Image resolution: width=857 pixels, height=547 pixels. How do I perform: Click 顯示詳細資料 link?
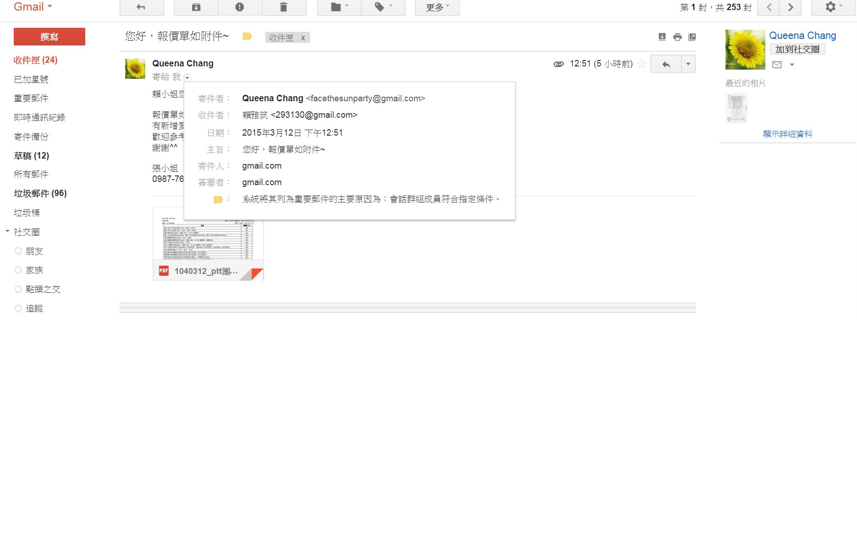(x=787, y=134)
